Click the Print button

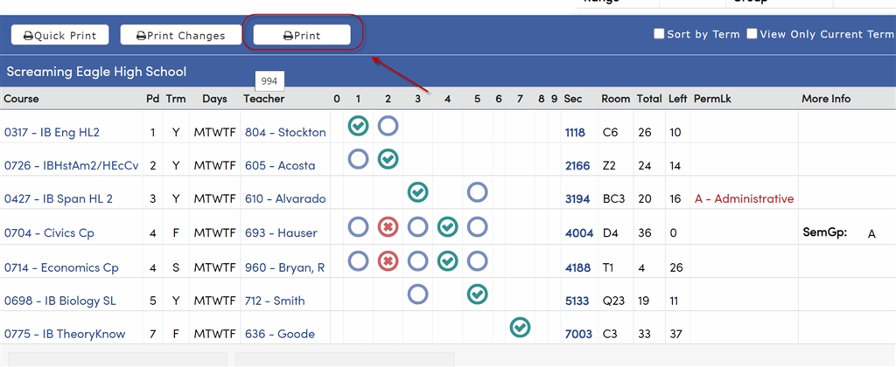point(302,35)
